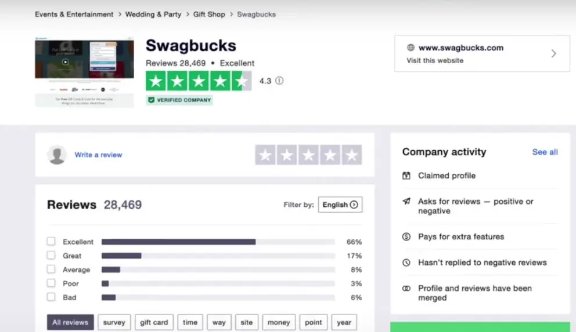
Task: Tick the Average reviews checkbox
Action: (51, 269)
